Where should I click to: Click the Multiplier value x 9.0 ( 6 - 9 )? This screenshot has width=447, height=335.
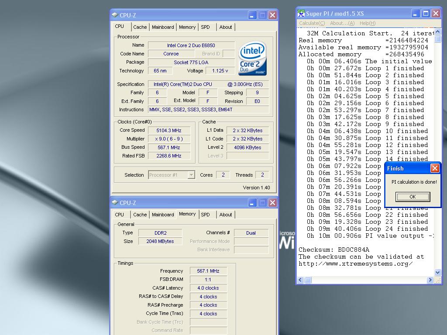pyautogui.click(x=169, y=139)
